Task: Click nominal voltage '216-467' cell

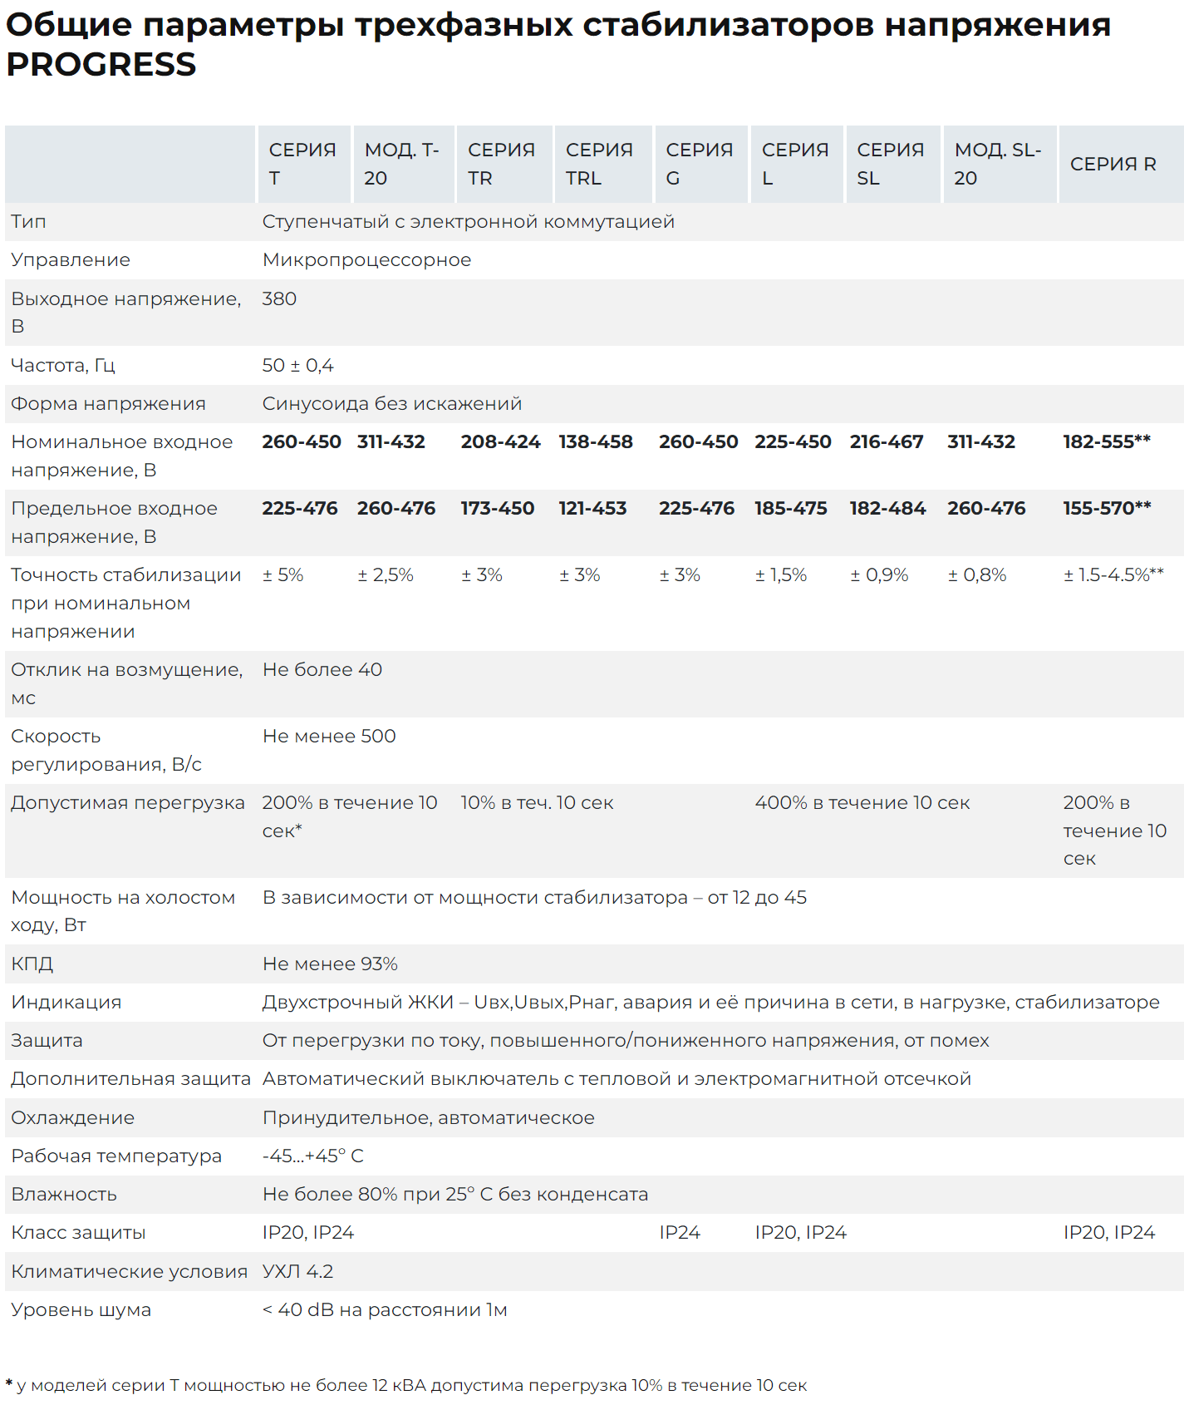Action: pyautogui.click(x=887, y=442)
